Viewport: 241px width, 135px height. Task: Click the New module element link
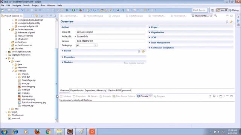134,63
